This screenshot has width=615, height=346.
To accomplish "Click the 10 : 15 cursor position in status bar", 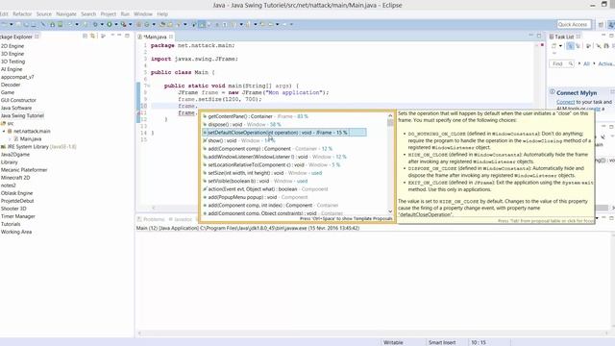I will click(x=479, y=342).
